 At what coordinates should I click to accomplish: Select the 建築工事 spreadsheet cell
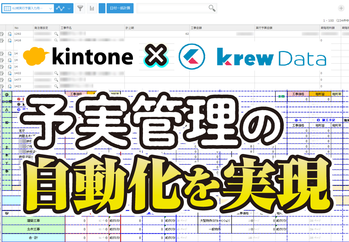pos(34,221)
